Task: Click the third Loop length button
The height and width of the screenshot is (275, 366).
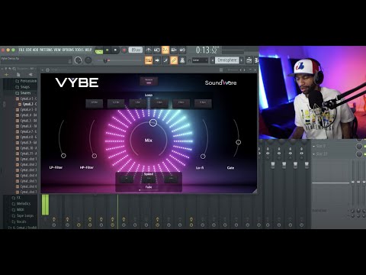Action: [x=138, y=103]
